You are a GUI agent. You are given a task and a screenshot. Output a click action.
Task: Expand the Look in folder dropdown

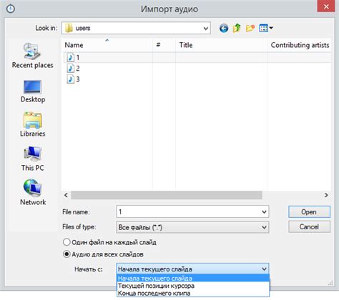tap(206, 29)
